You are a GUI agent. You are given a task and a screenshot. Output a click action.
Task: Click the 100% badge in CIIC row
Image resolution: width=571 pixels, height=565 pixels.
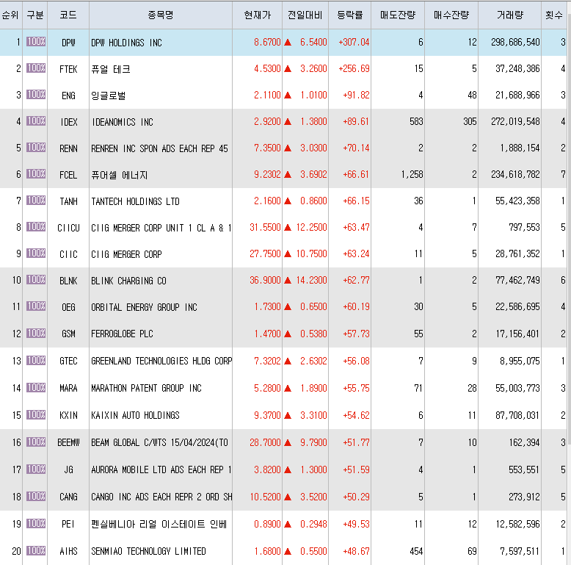click(x=36, y=253)
